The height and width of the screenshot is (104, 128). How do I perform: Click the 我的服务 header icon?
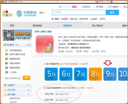(x=5, y=45)
